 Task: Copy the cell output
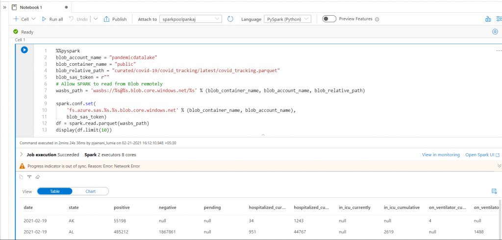(21, 177)
